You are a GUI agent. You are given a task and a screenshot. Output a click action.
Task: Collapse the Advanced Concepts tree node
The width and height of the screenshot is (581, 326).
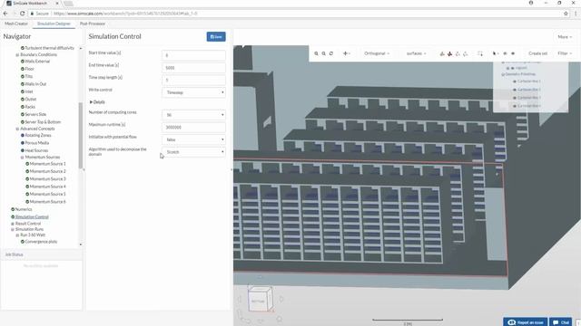tap(17, 129)
